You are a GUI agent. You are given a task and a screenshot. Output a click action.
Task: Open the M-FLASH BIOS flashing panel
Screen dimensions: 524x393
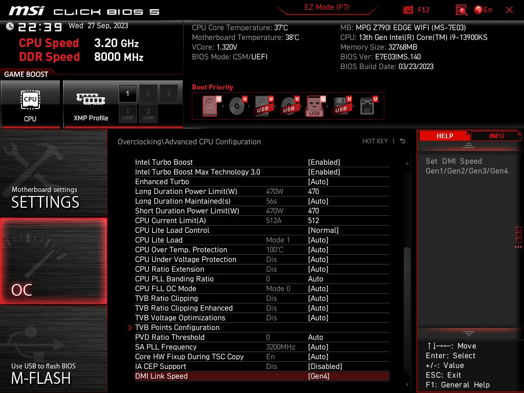tap(53, 349)
